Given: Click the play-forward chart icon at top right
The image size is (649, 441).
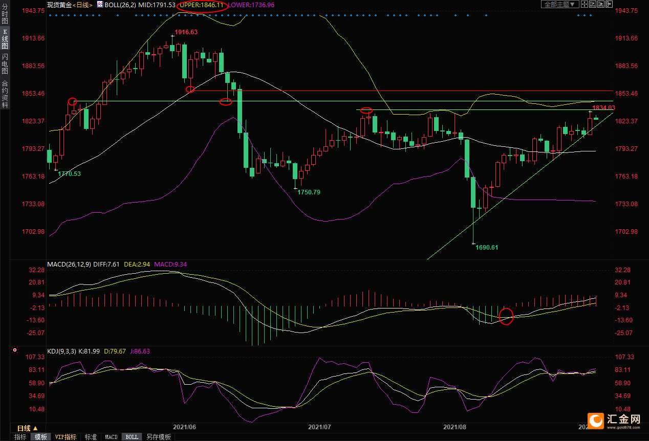Looking at the screenshot, I should pos(601,4).
